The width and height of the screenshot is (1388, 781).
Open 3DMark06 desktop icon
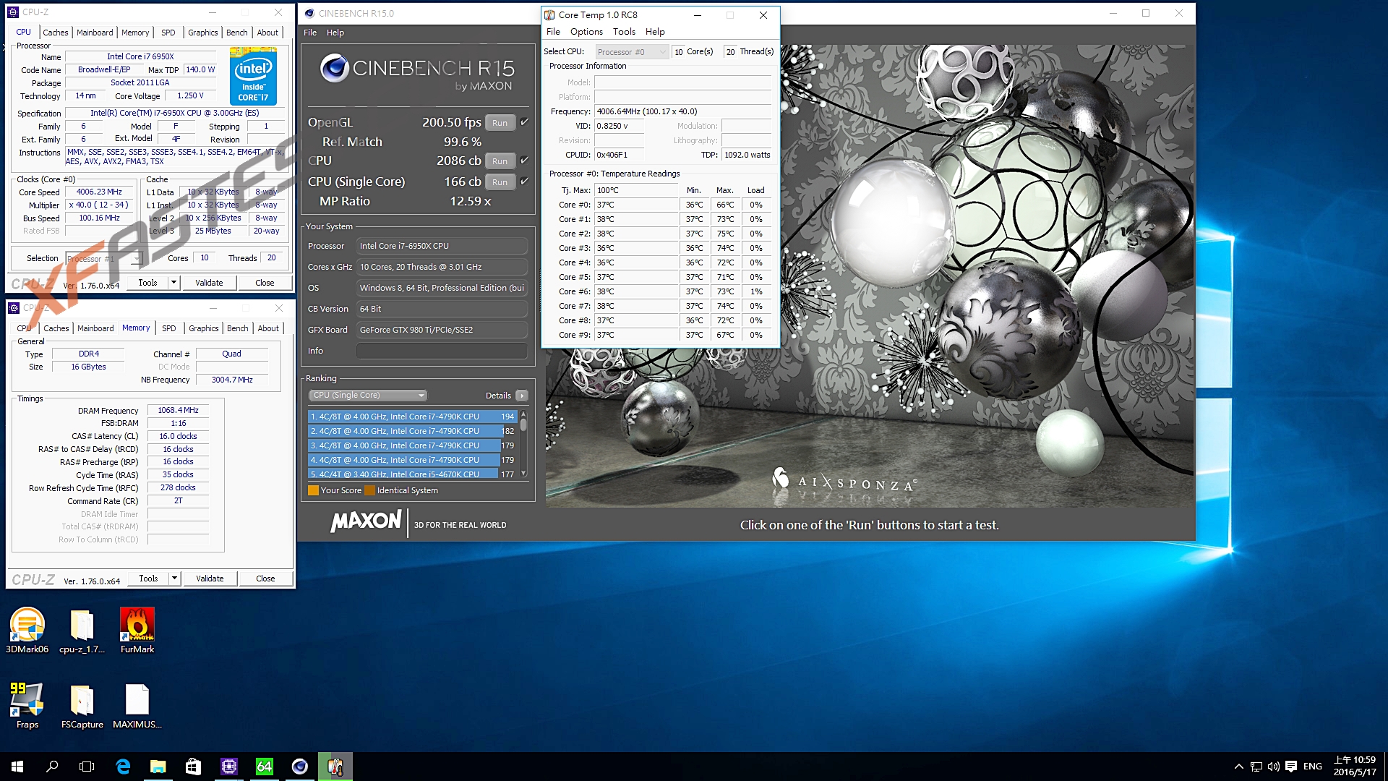tap(27, 626)
